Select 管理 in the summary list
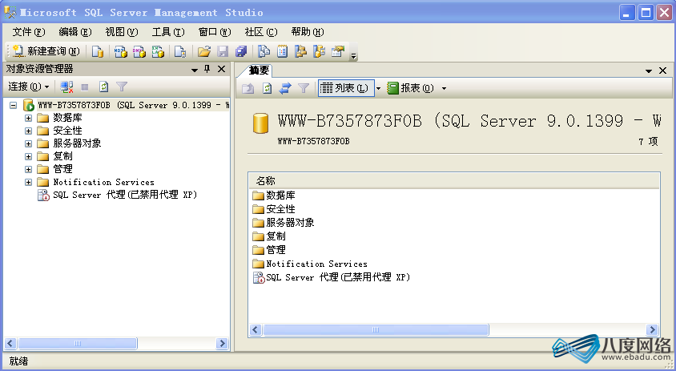 [276, 250]
